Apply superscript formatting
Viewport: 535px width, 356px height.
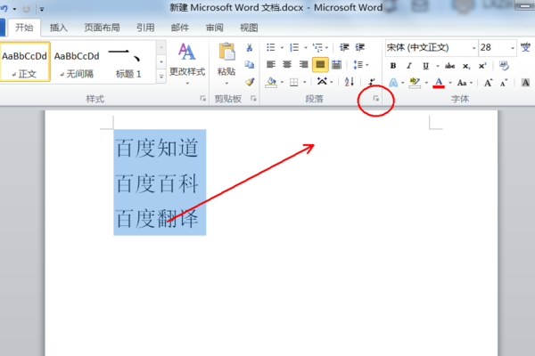(482, 66)
